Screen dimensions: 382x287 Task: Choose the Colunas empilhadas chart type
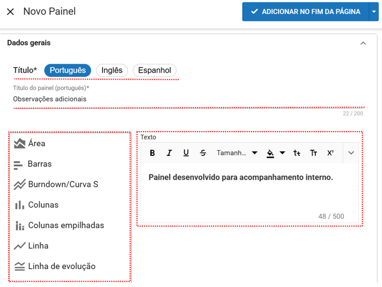[66, 225]
